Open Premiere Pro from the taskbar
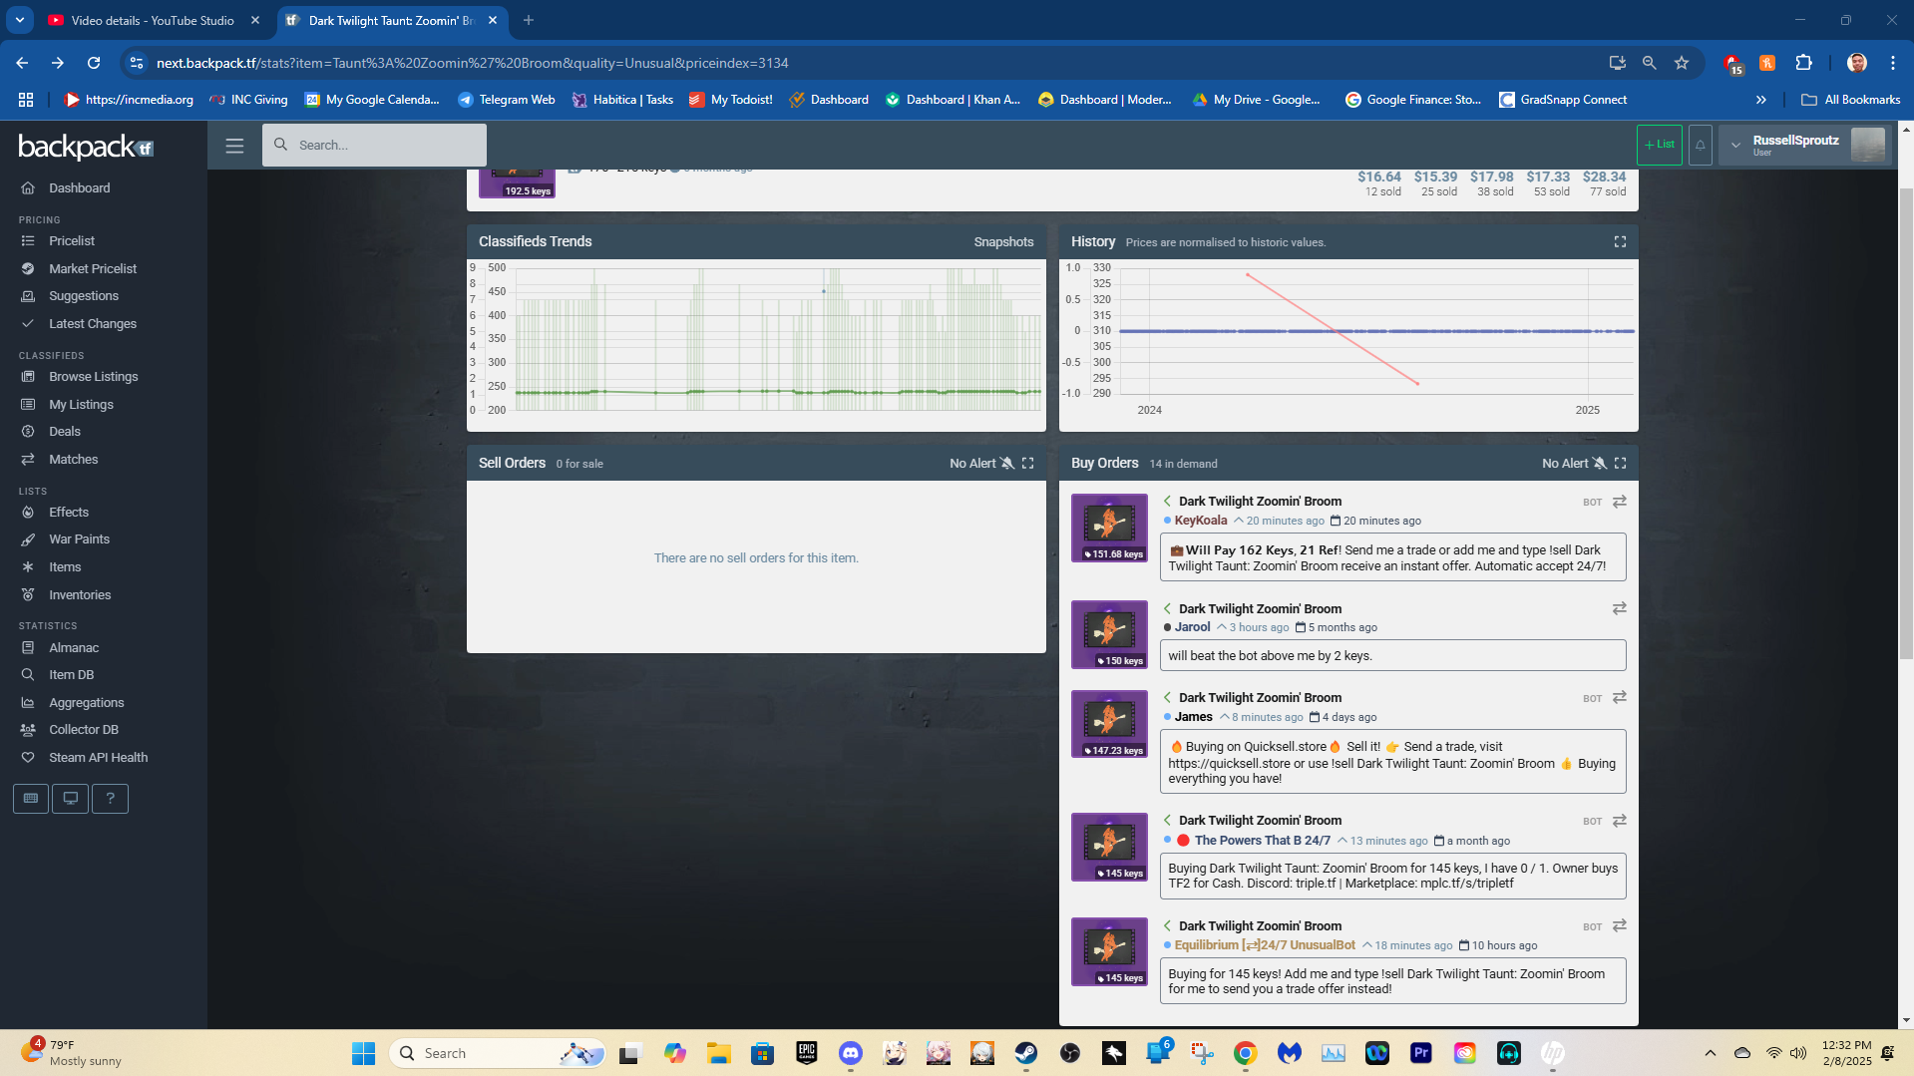The width and height of the screenshot is (1914, 1076). pos(1421,1053)
